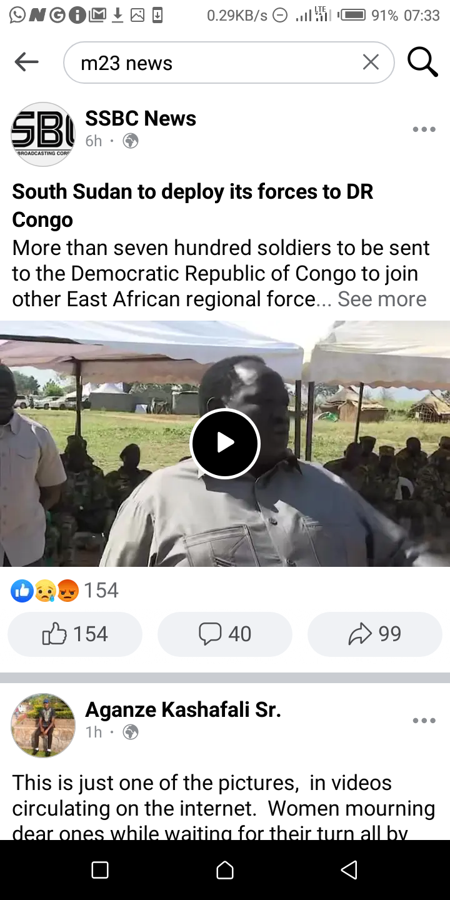Clear the m23 news search text
This screenshot has width=450, height=900.
point(371,62)
